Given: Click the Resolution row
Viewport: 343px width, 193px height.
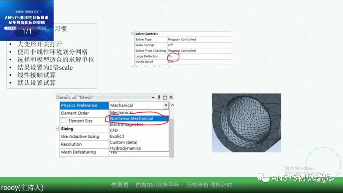Looking at the screenshot, I should (x=84, y=144).
